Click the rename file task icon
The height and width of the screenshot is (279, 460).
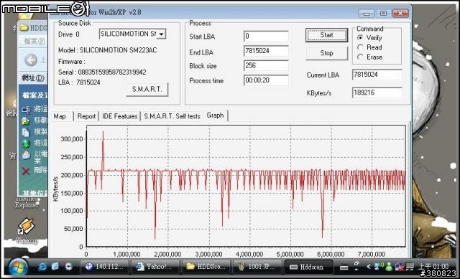pos(26,109)
